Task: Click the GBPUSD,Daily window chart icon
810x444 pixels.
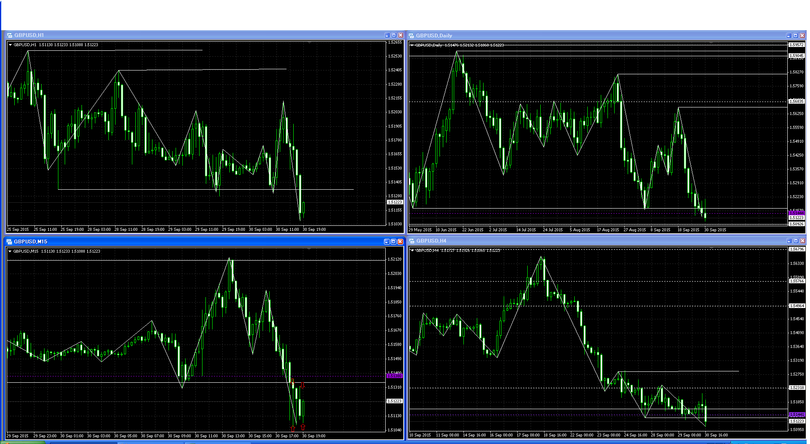Action: click(x=412, y=36)
